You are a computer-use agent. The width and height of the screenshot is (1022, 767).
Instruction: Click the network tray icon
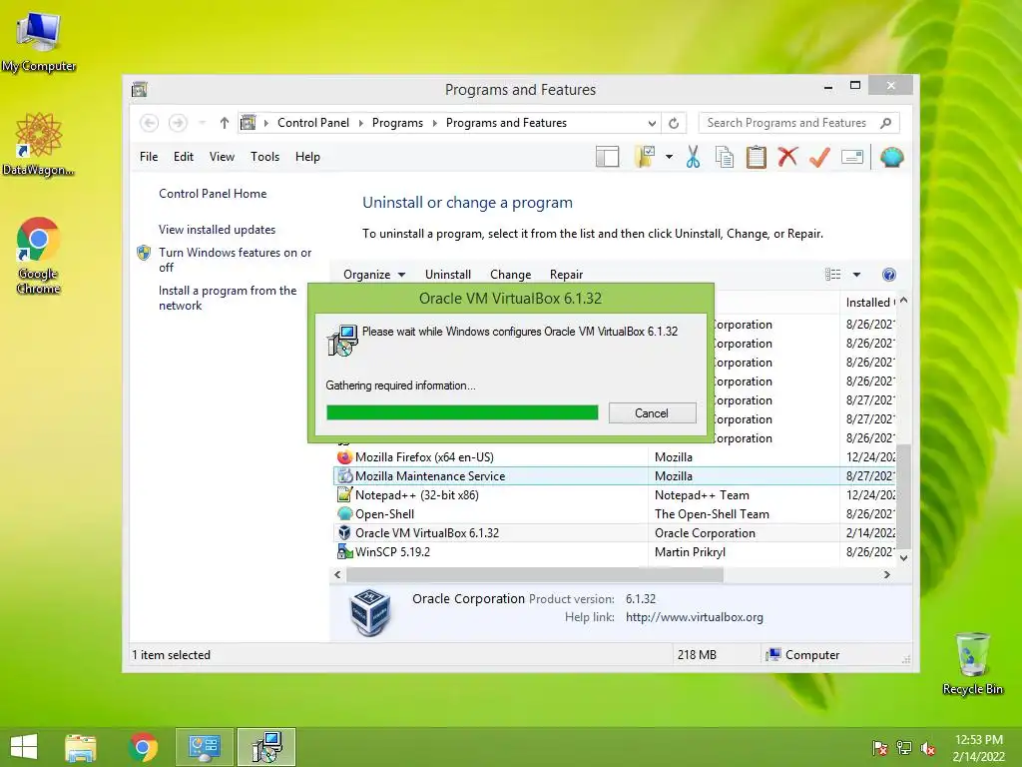coord(904,748)
